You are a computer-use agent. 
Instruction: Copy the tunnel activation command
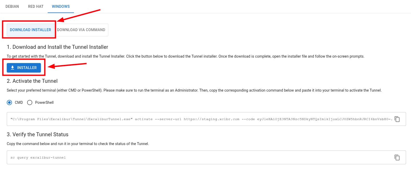397,119
